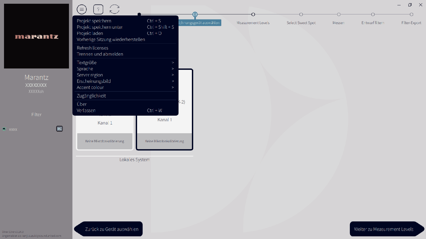Click the Dirac Live v3.14.3 version text
The image size is (426, 239).
(x=13, y=232)
